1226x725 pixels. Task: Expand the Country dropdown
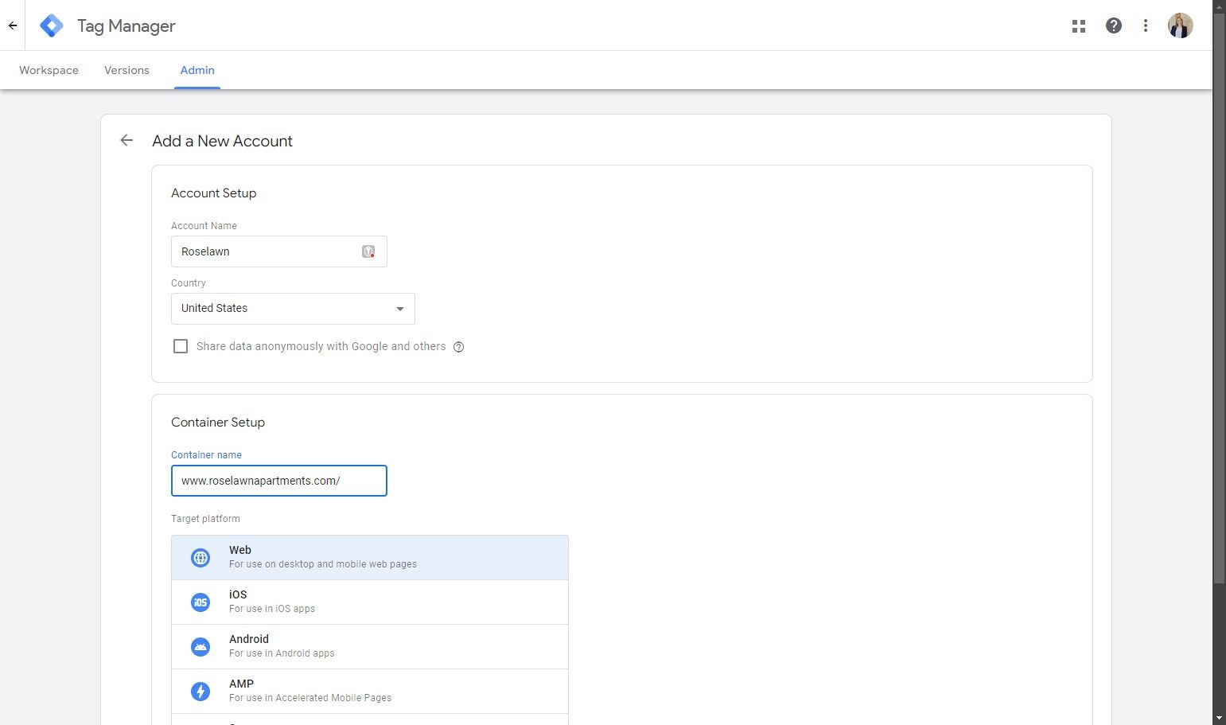[x=293, y=309]
